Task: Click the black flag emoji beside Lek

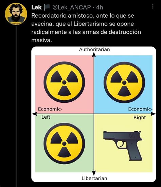Action: (47, 7)
